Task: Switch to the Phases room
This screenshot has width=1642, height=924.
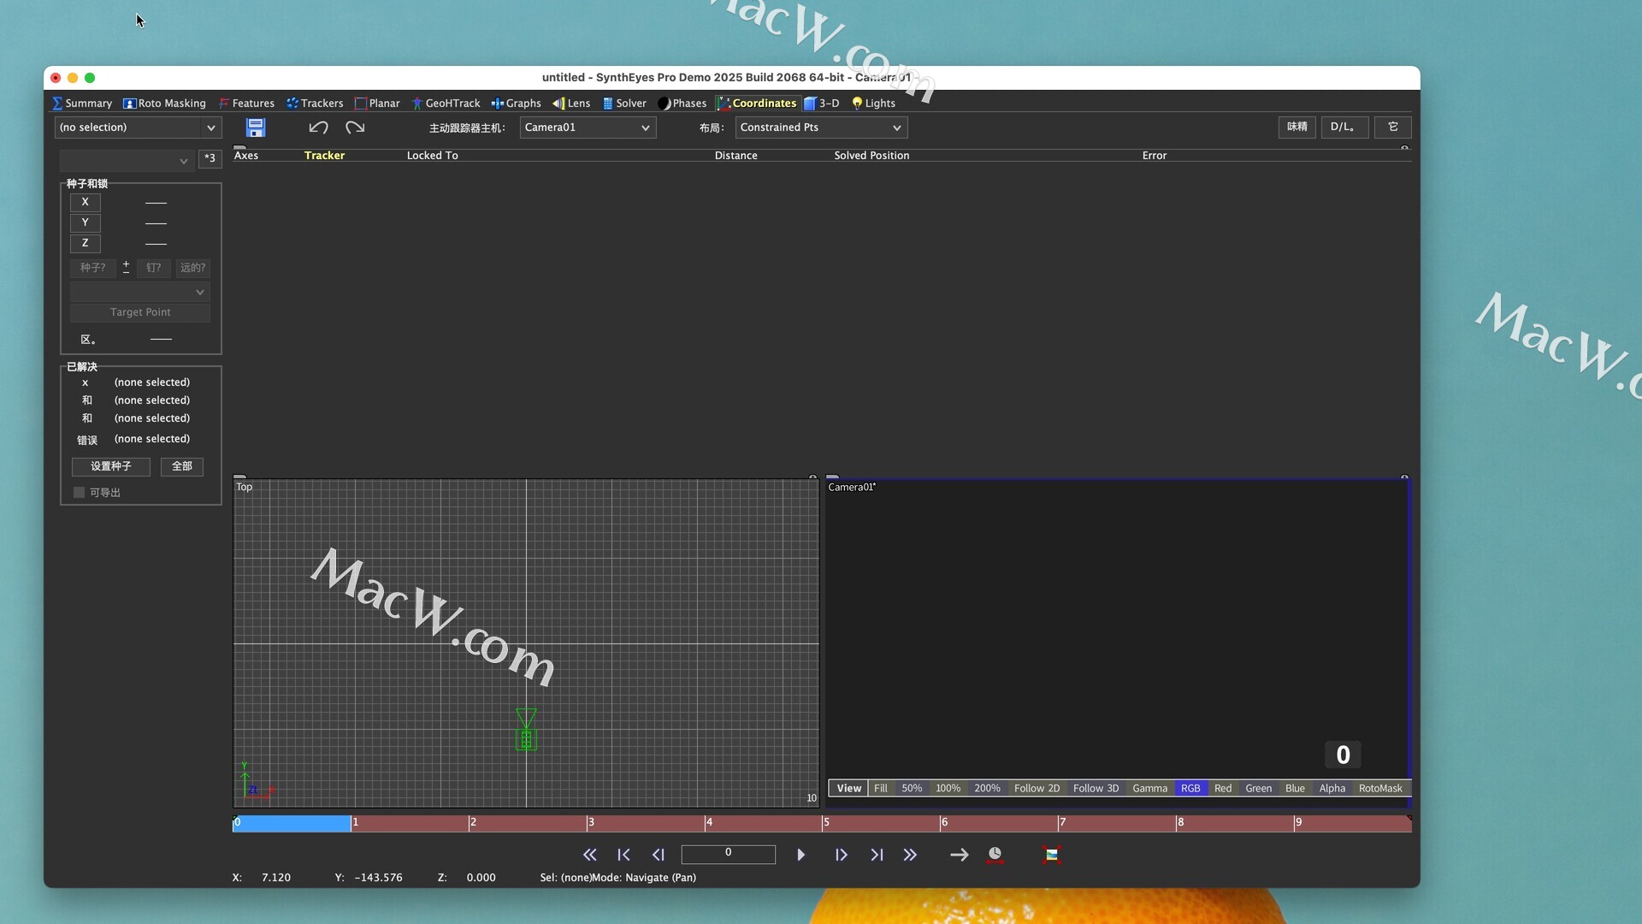Action: (x=682, y=104)
